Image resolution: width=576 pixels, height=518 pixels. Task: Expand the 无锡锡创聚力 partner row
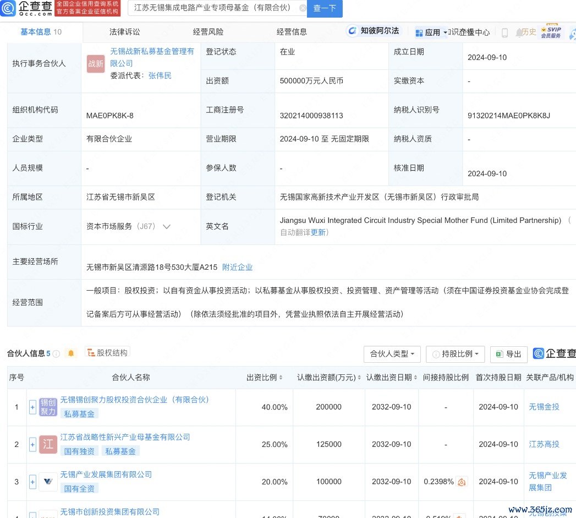pyautogui.click(x=32, y=407)
